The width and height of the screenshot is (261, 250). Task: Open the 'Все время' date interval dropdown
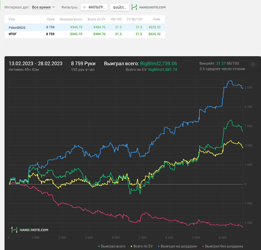point(41,7)
